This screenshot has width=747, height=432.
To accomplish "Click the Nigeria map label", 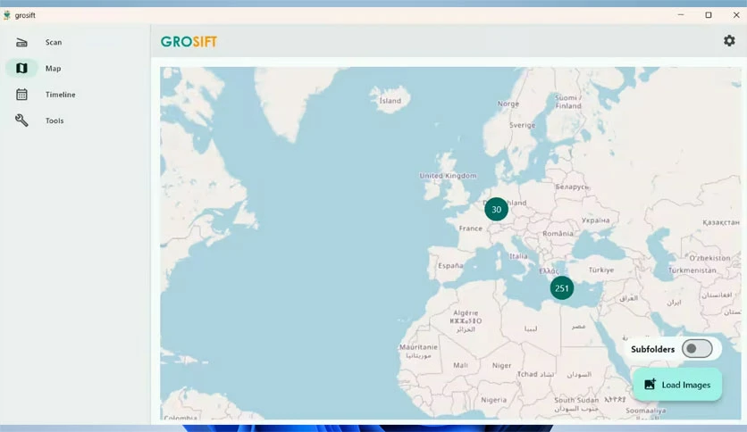I will [493, 400].
